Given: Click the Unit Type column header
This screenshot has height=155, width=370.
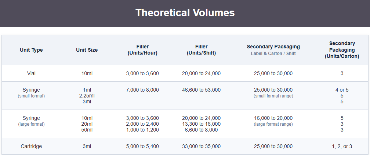Looking at the screenshot, I should click(31, 50).
